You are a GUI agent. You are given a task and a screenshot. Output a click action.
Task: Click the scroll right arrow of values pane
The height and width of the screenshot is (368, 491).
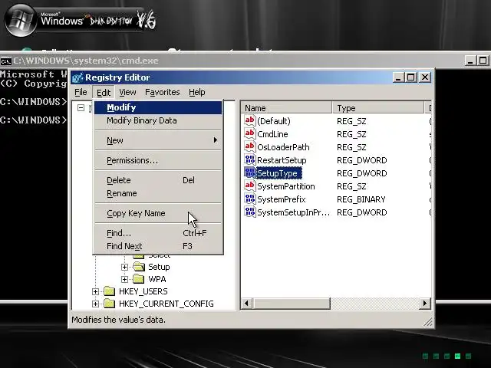425,304
